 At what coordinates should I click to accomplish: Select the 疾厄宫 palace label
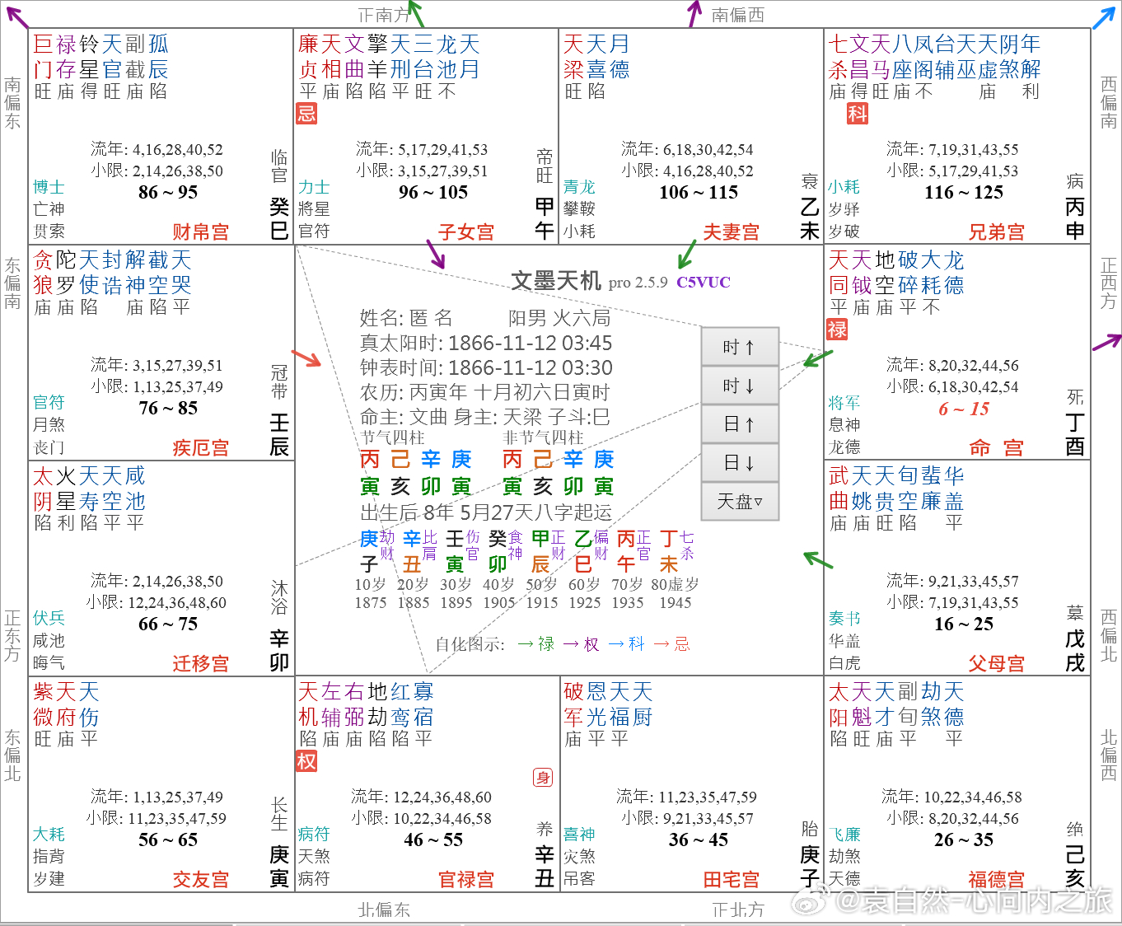201,448
